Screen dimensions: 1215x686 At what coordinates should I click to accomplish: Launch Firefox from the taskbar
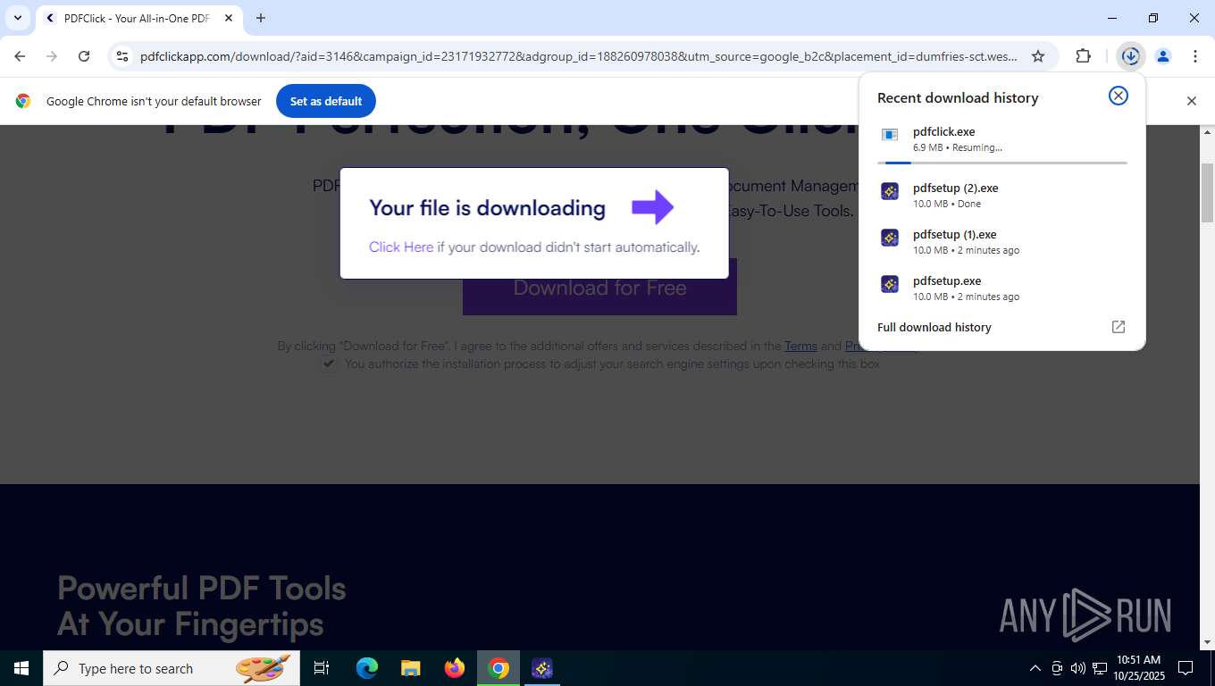(x=455, y=668)
